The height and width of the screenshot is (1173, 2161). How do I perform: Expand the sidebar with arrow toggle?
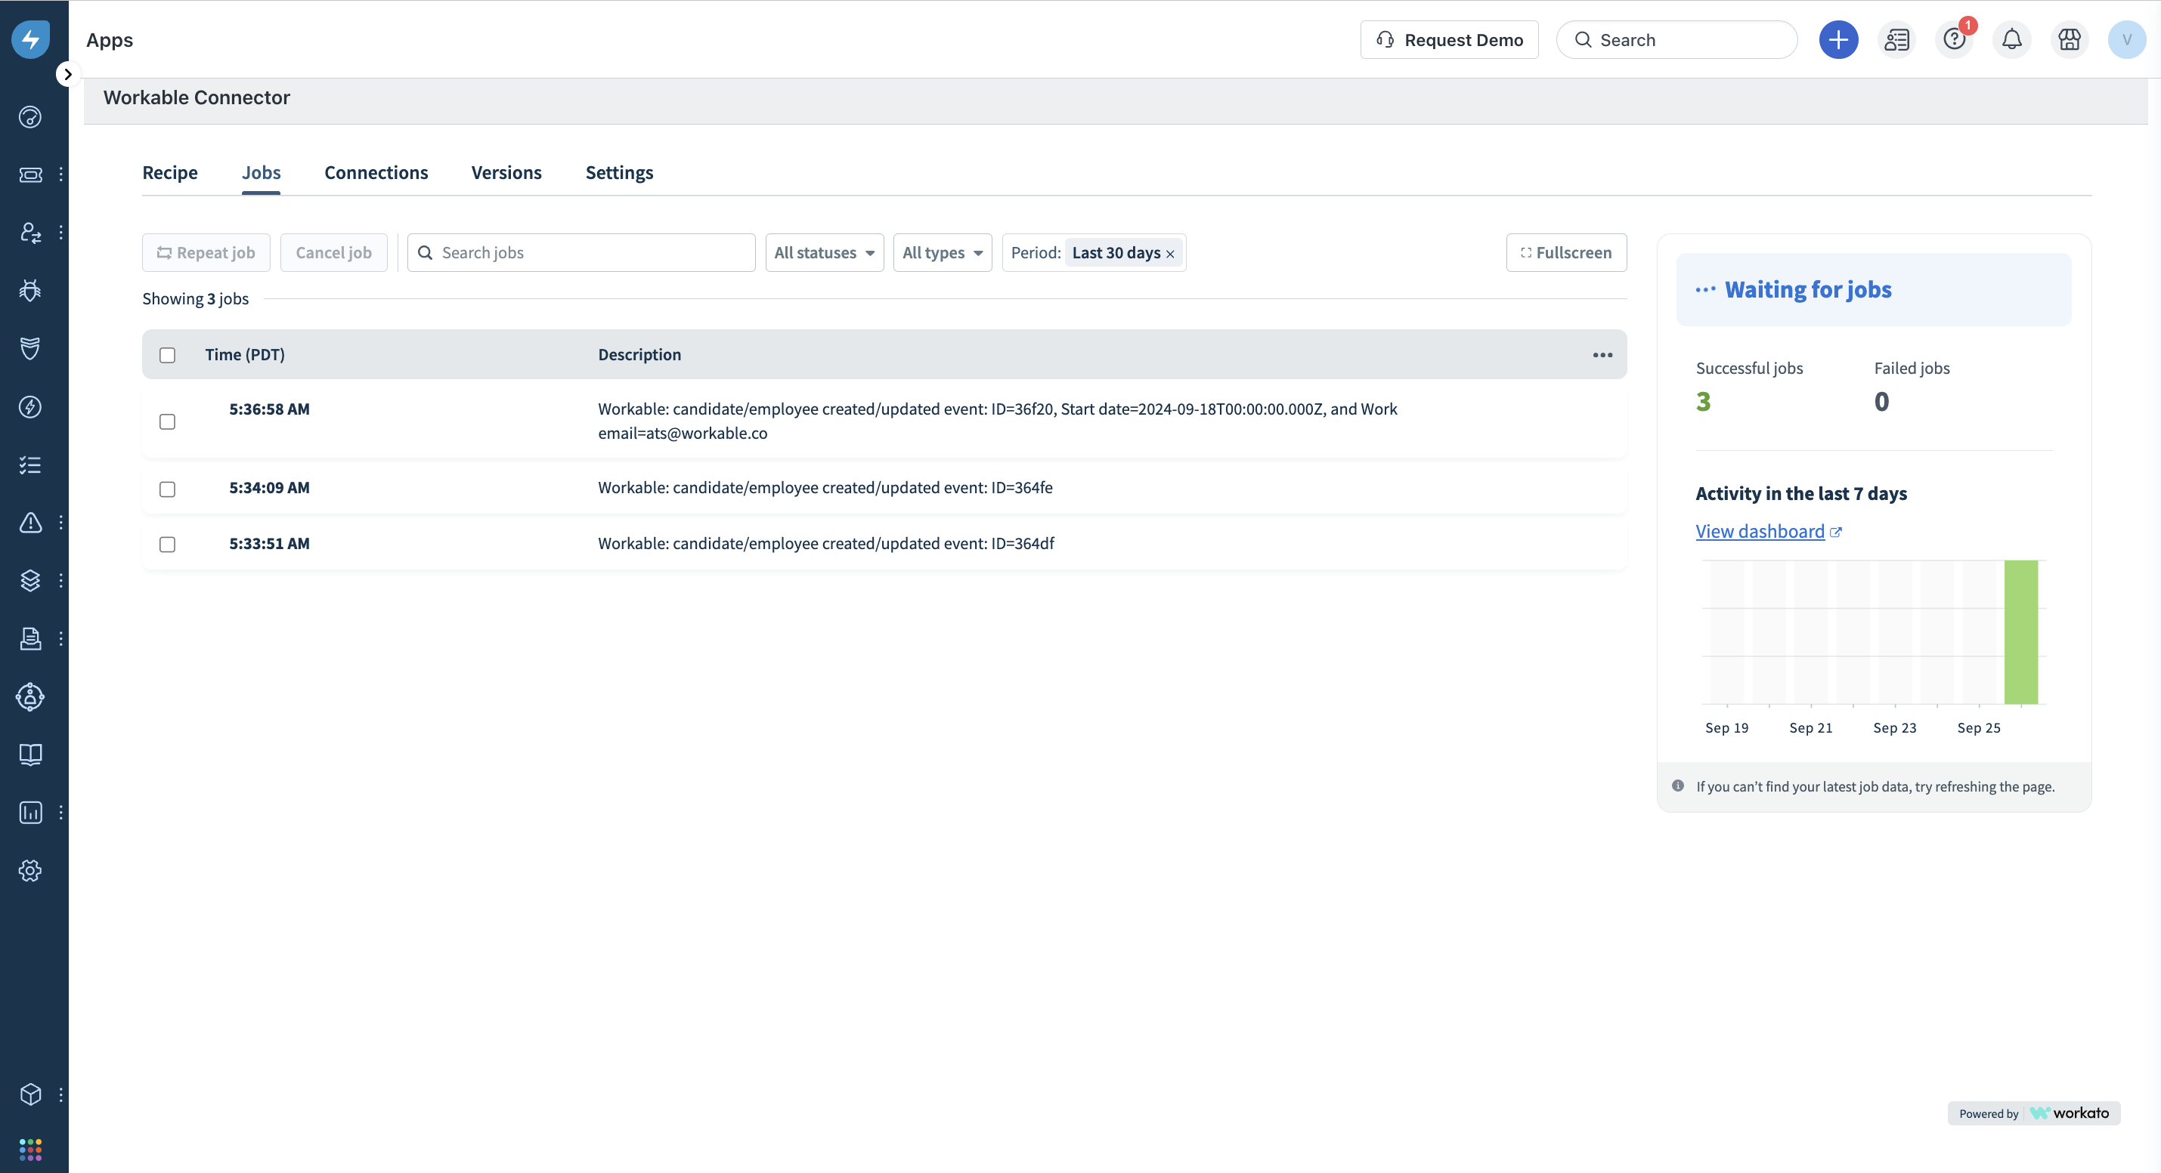[68, 75]
